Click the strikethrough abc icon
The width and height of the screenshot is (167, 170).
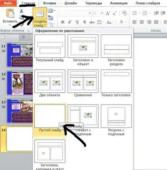click(92, 22)
